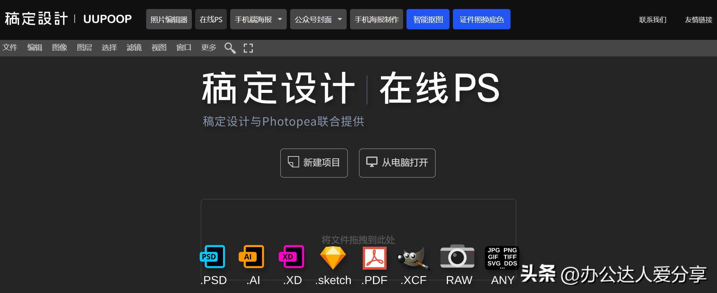Click the 在线PS button
Screen dimensions: 717x293
click(211, 19)
